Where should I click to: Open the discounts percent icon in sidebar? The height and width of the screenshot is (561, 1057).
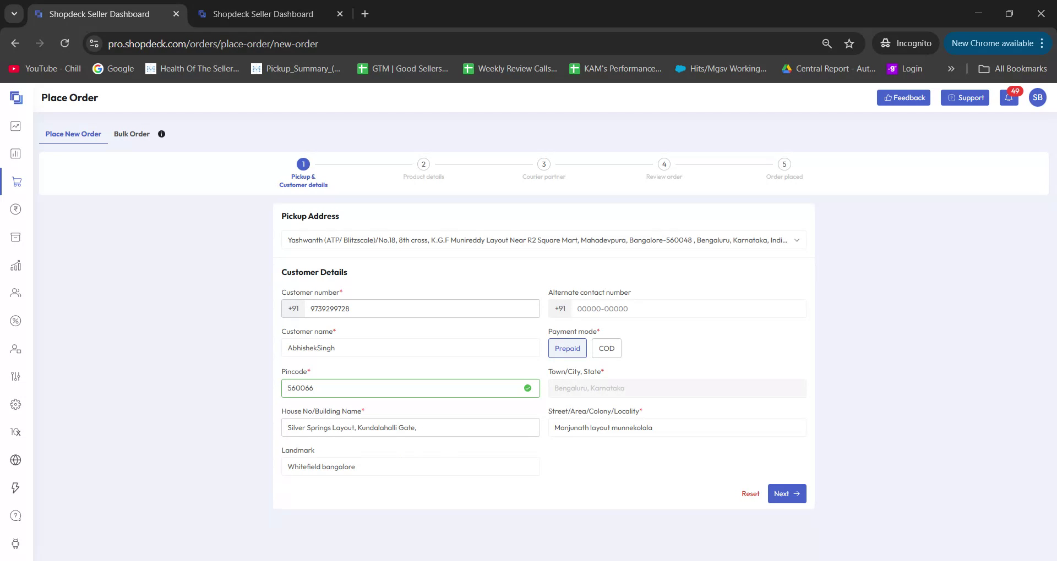point(15,321)
